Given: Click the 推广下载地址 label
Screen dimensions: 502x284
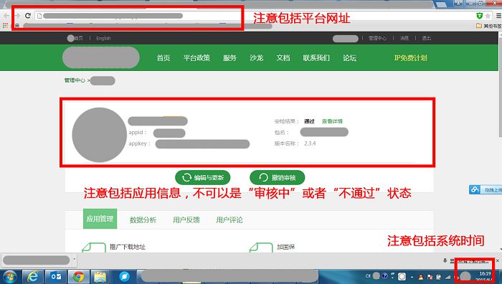Looking at the screenshot, I should point(128,247).
